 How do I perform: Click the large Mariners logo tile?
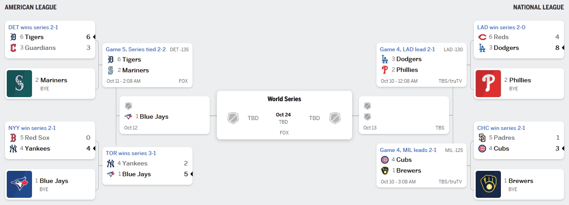(19, 84)
